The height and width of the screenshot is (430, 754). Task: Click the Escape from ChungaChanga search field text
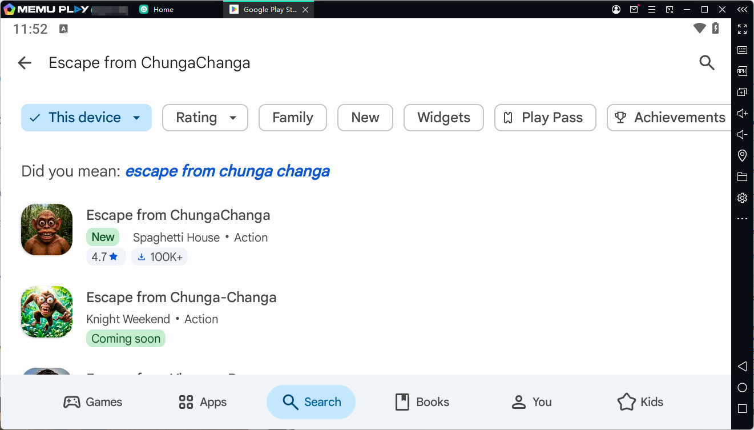point(150,63)
